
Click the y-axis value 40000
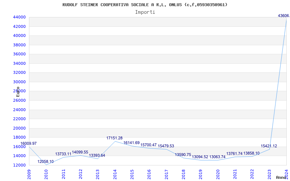coord(19,35)
